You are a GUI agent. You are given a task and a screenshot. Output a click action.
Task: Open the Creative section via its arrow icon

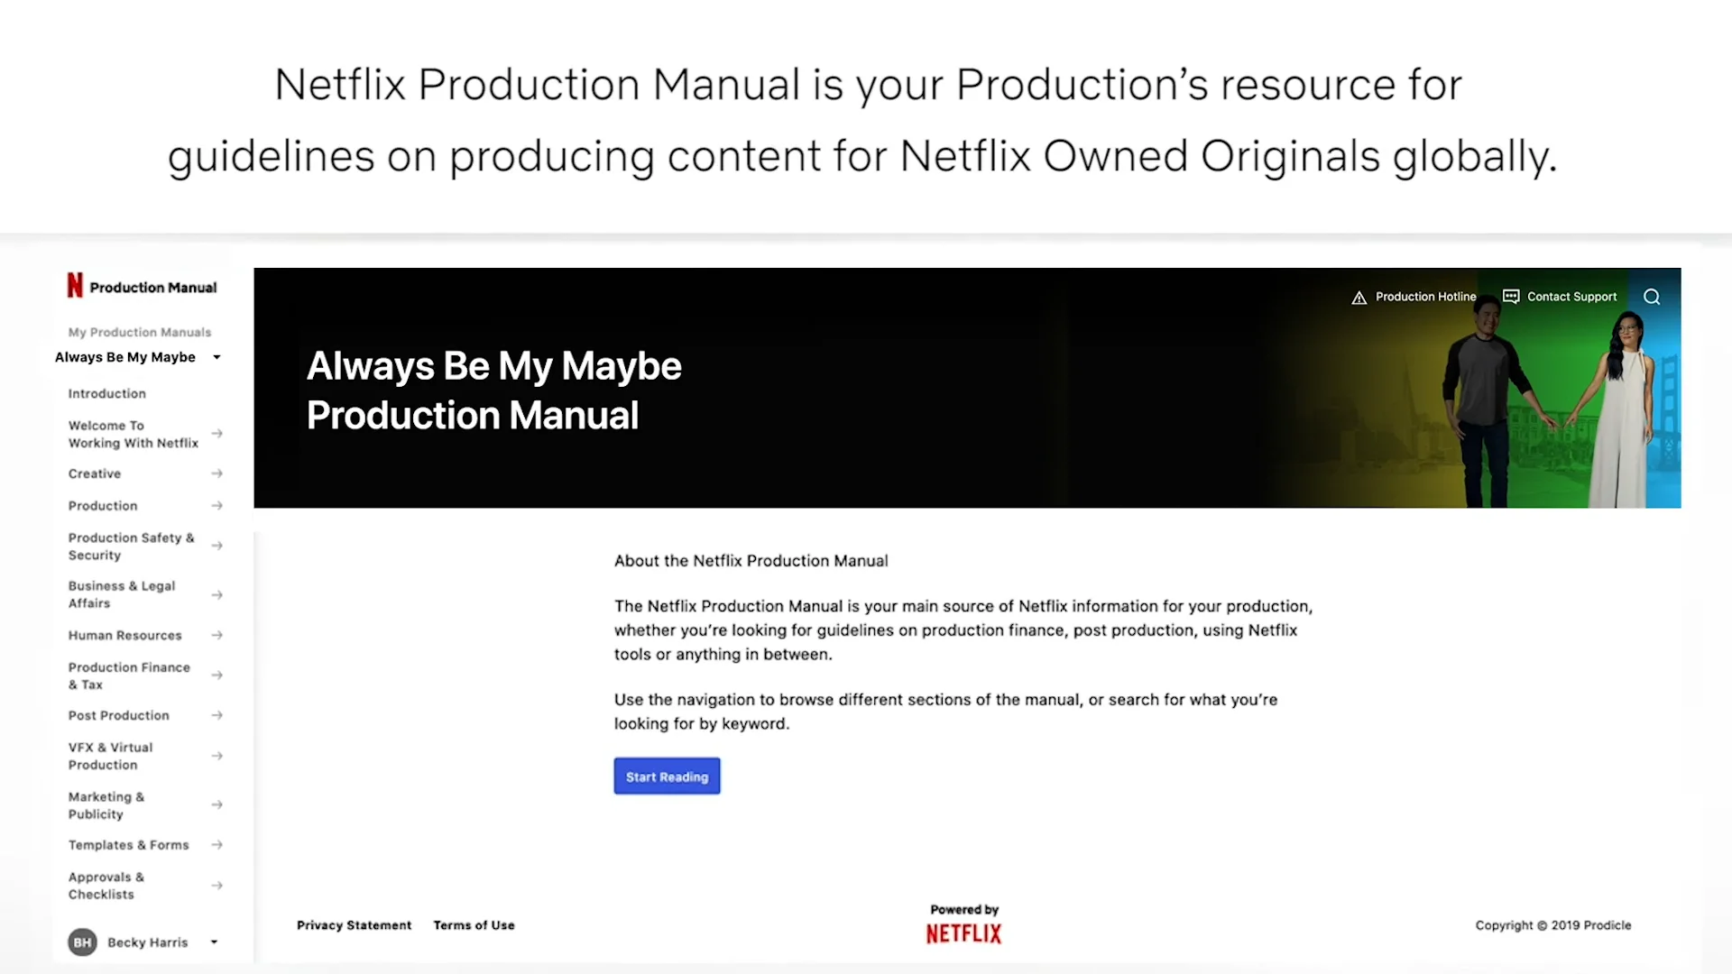pos(216,473)
